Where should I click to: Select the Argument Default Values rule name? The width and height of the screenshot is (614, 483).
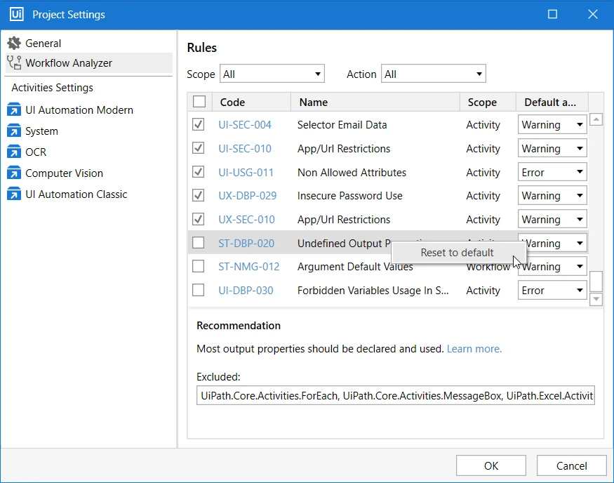click(x=355, y=267)
